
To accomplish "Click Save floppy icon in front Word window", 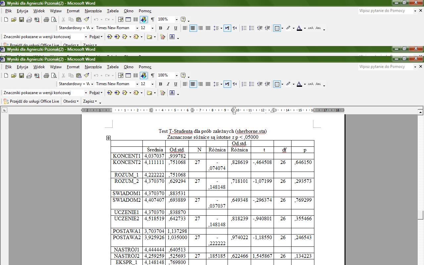I will (21, 76).
